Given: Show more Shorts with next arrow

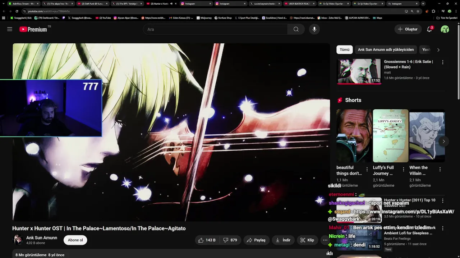Looking at the screenshot, I should pyautogui.click(x=443, y=141).
